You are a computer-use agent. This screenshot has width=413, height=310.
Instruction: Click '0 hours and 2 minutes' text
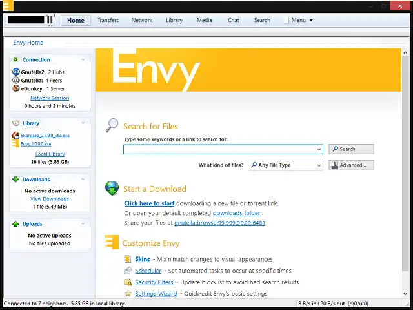[50, 106]
